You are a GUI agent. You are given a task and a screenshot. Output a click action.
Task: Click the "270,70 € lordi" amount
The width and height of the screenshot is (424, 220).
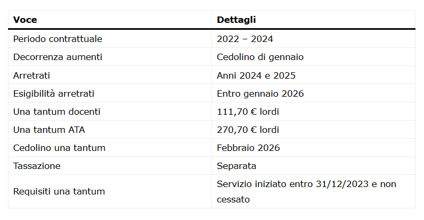(x=248, y=130)
